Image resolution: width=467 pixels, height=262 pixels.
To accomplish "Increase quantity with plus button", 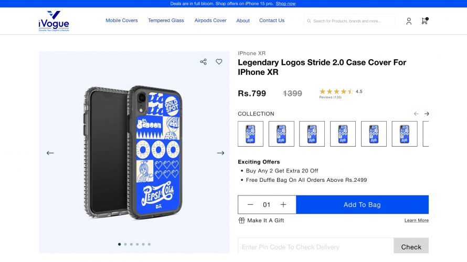I will tap(283, 205).
